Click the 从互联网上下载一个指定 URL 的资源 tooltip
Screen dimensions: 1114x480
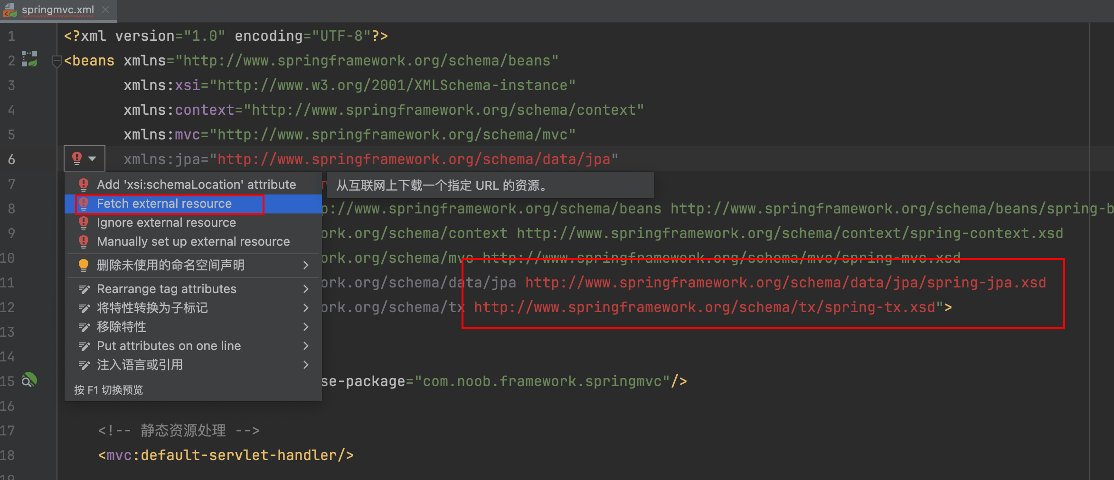pos(490,185)
